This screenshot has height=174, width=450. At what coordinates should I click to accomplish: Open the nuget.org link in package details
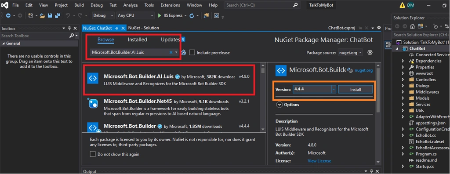(x=363, y=70)
